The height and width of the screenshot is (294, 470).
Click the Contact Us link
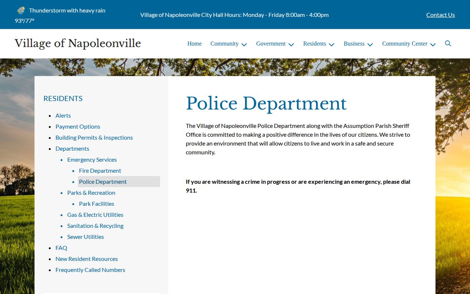coord(441,15)
